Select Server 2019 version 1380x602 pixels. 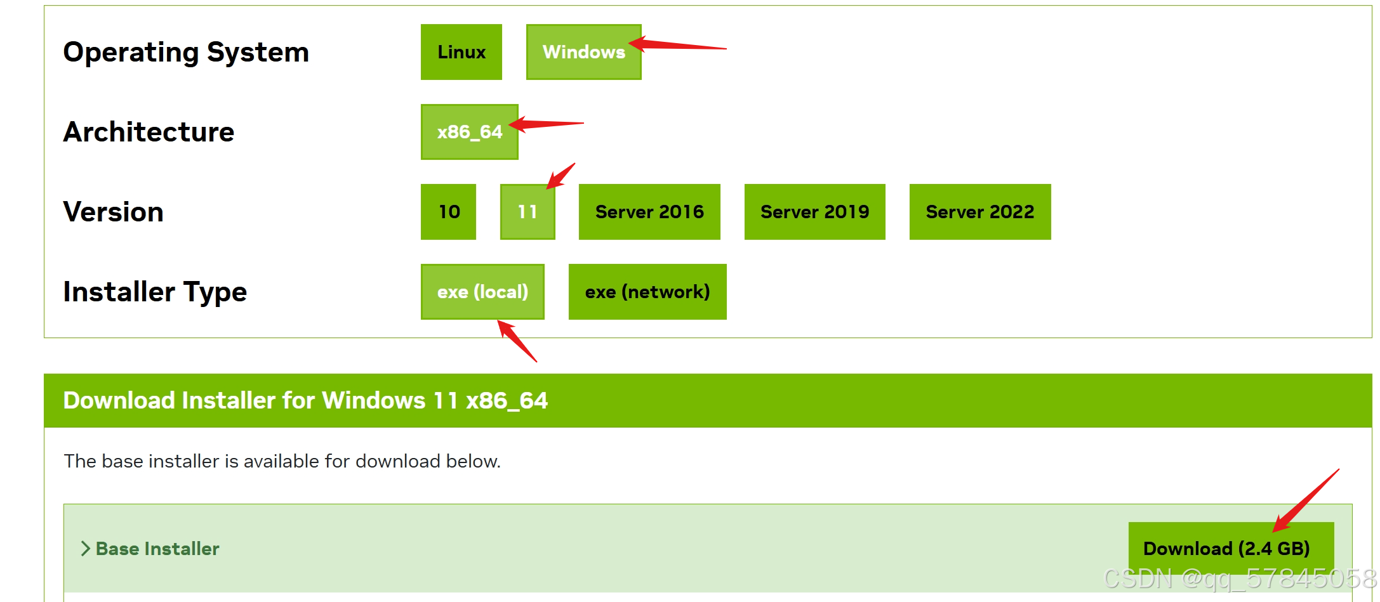pos(814,212)
